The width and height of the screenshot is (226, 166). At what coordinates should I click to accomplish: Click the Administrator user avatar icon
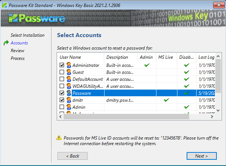(69, 65)
